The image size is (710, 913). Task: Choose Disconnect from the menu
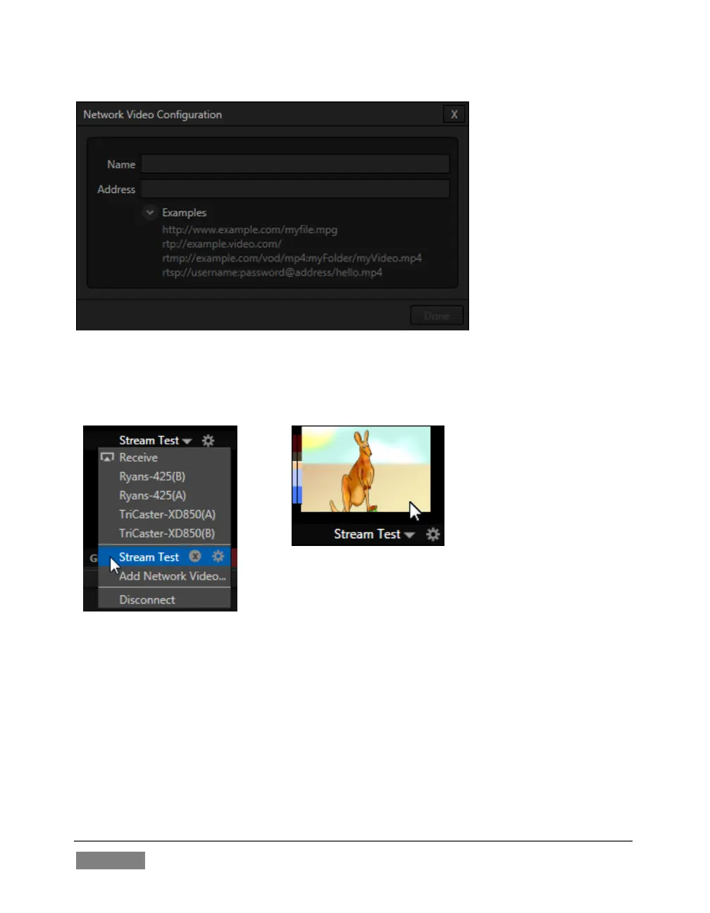pos(164,600)
